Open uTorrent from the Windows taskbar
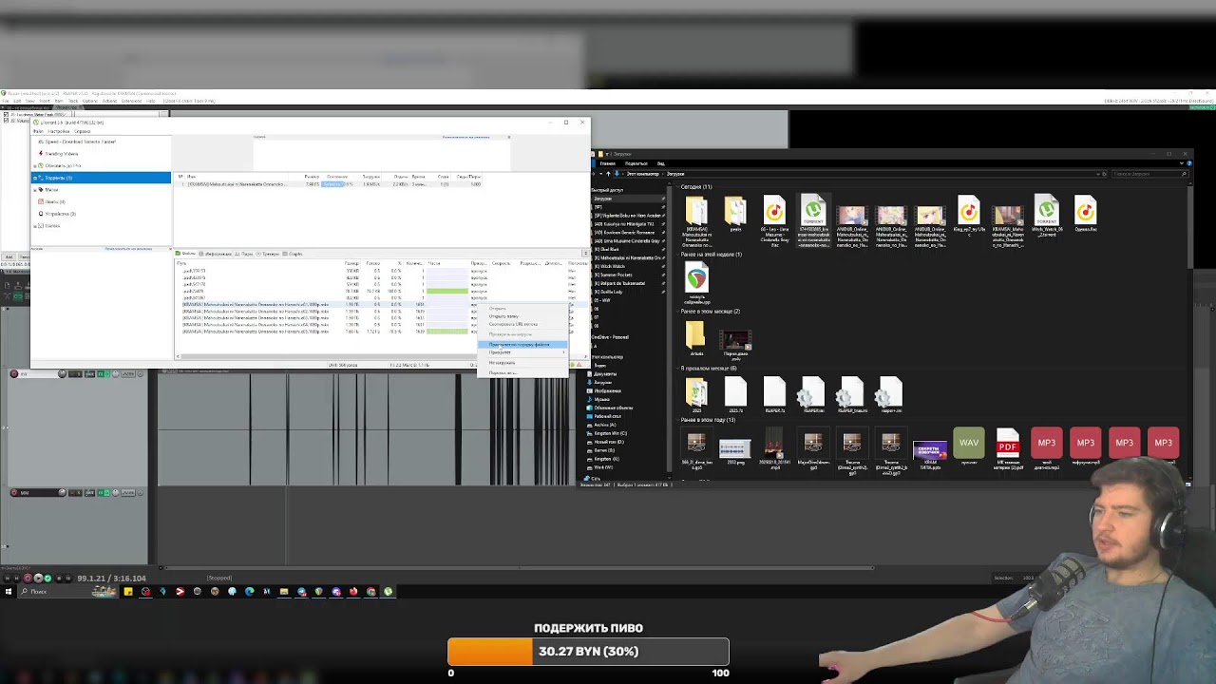 [x=388, y=591]
